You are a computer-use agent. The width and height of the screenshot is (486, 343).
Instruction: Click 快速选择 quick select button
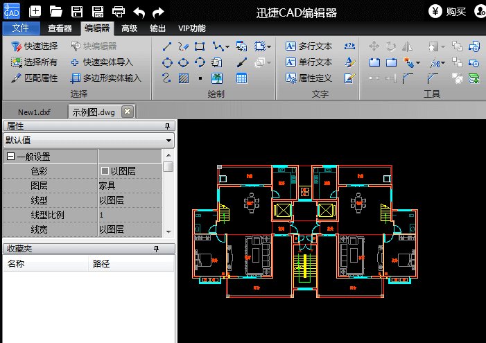[x=35, y=46]
